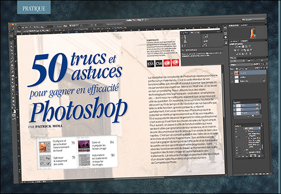Click lock icon on the background layer
Viewport: 281px width, 194px height.
click(264, 81)
